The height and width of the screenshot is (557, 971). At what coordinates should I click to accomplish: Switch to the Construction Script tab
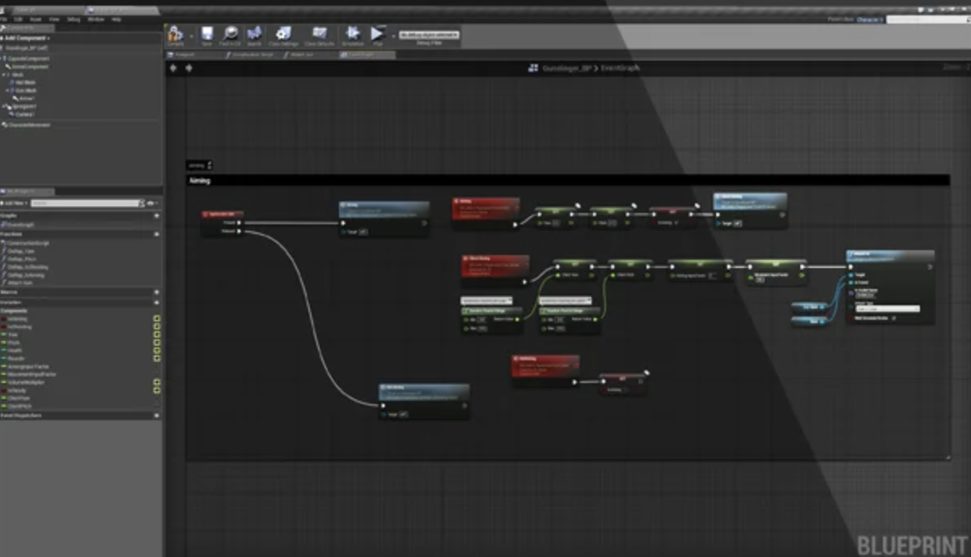point(251,54)
